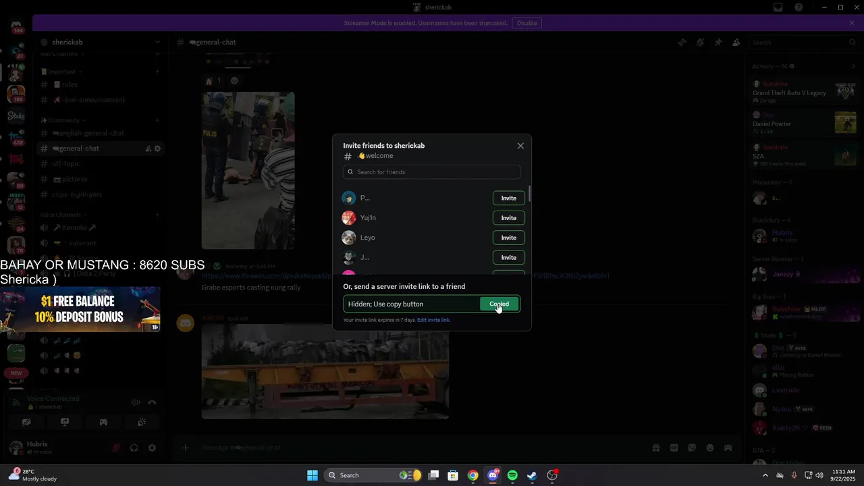Open member Lestrade in member list
Screen dimensions: 864x486
point(805,390)
